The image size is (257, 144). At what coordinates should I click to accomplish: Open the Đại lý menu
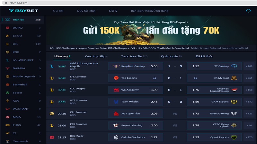pyautogui.click(x=113, y=11)
